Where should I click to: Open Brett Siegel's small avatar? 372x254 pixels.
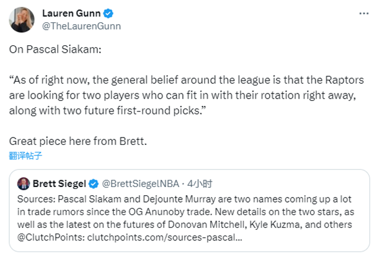click(x=24, y=183)
